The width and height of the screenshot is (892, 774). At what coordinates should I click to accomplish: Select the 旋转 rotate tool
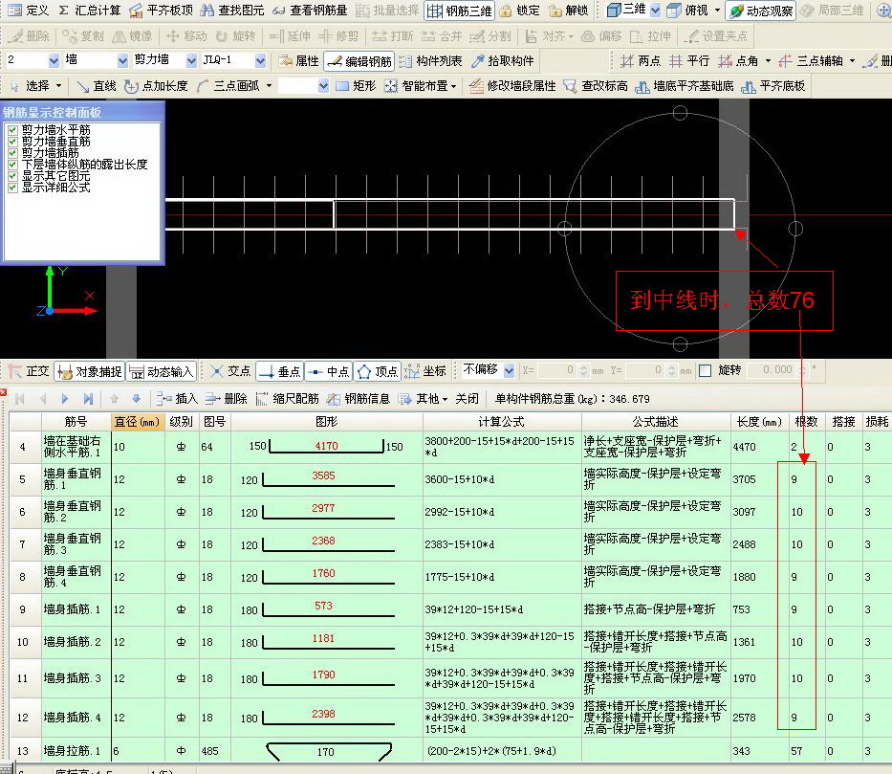[x=235, y=35]
